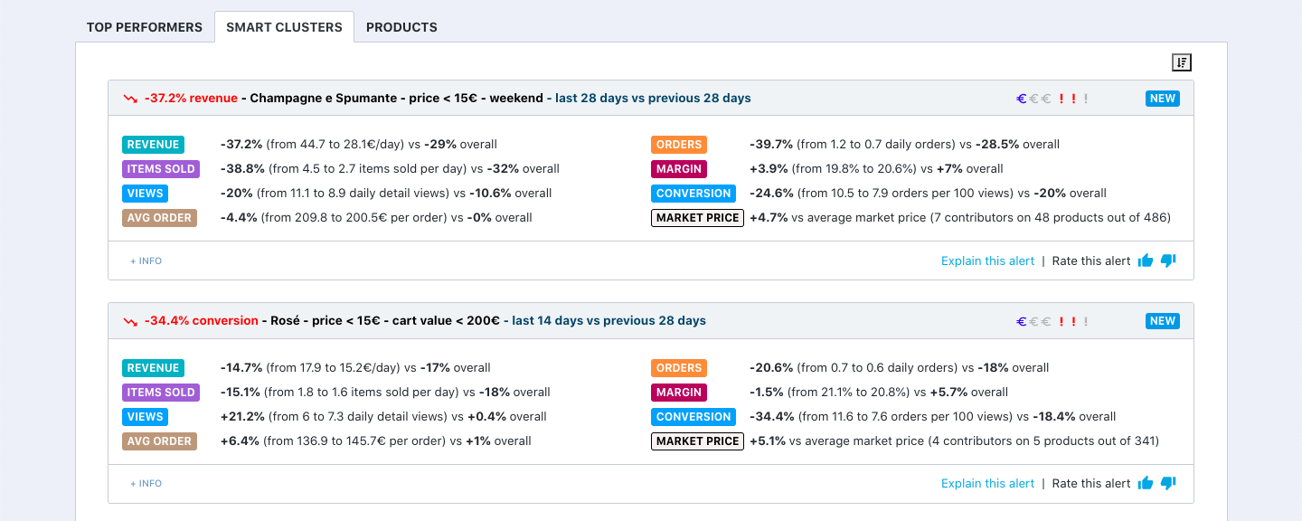This screenshot has height=521, width=1302.
Task: Switch to the Top Performers tab
Action: tap(145, 27)
